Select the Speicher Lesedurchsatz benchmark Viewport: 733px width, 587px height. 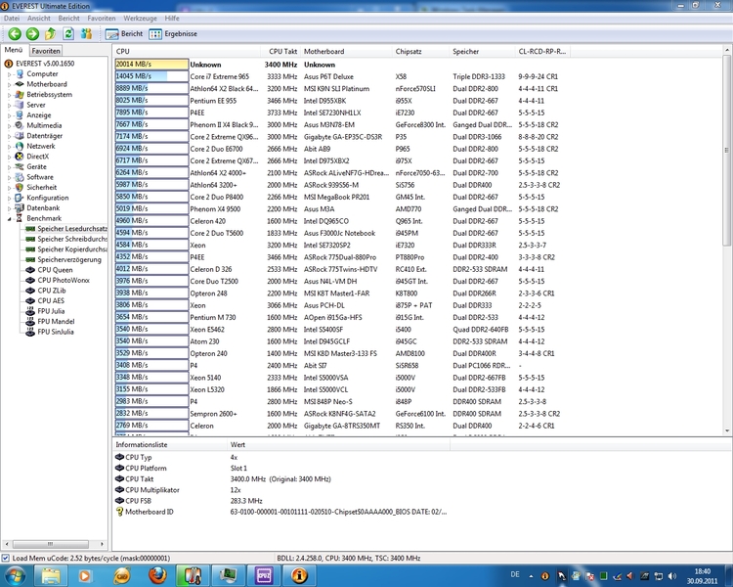72,228
